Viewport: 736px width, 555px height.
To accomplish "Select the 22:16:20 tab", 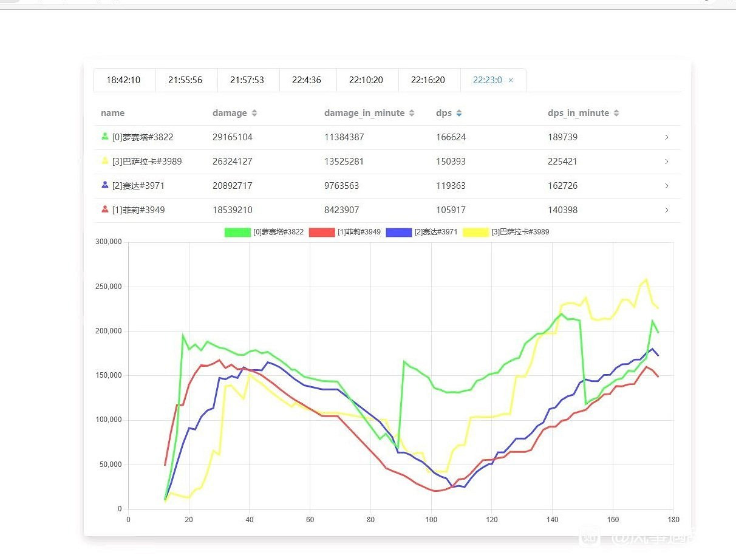I will (x=428, y=80).
